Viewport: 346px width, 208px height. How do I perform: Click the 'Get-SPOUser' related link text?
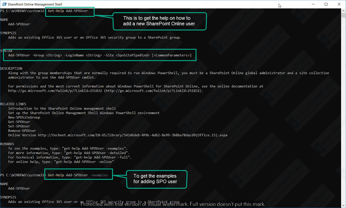19,122
